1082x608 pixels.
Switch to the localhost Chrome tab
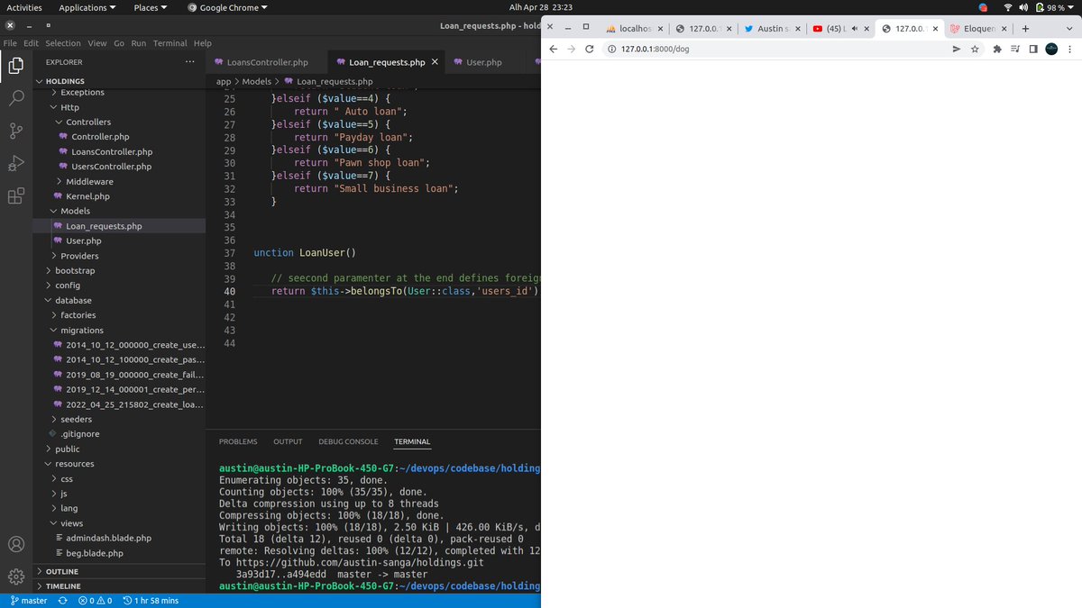tap(635, 29)
